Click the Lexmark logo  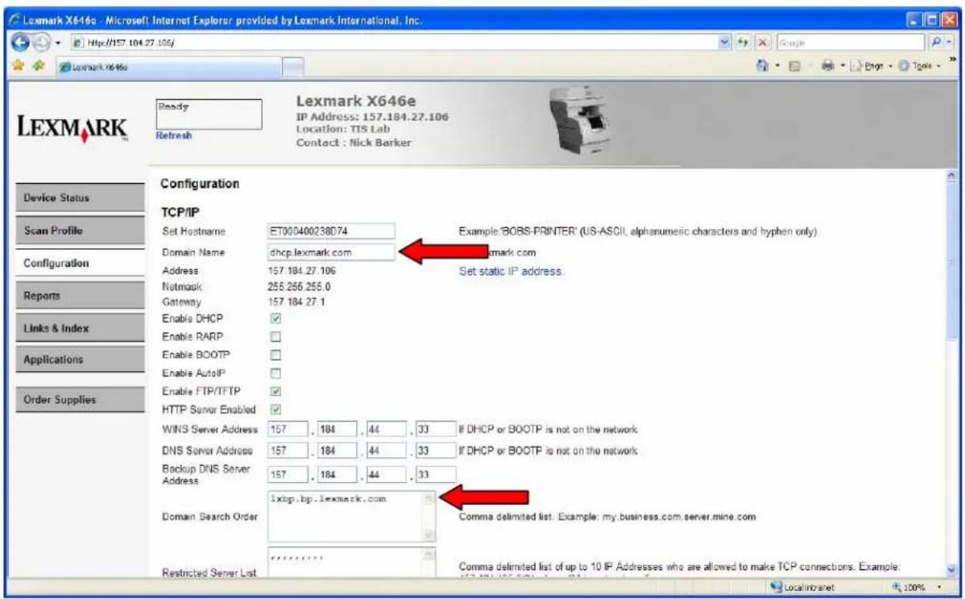coord(72,129)
